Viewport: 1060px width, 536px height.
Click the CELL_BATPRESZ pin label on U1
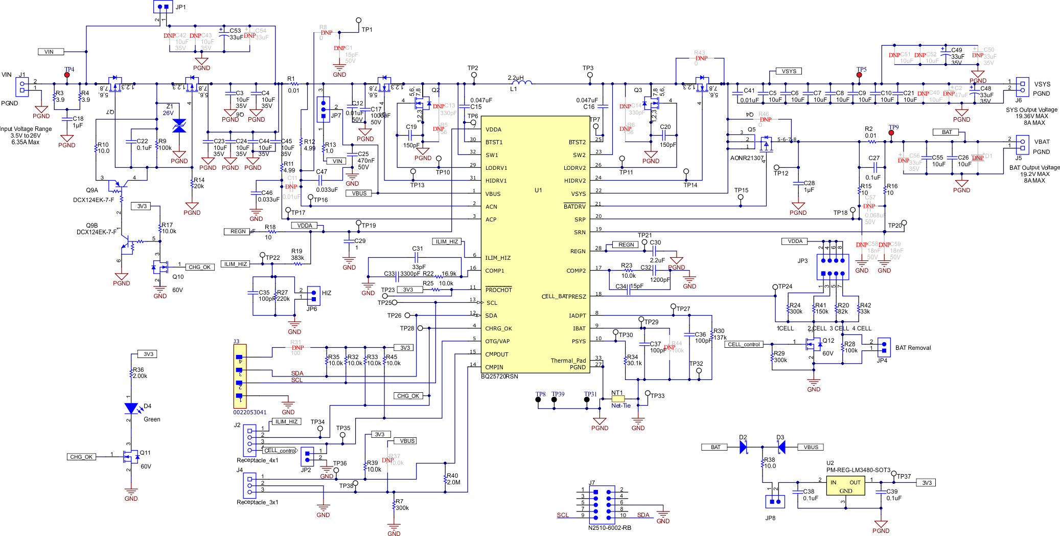(x=564, y=297)
